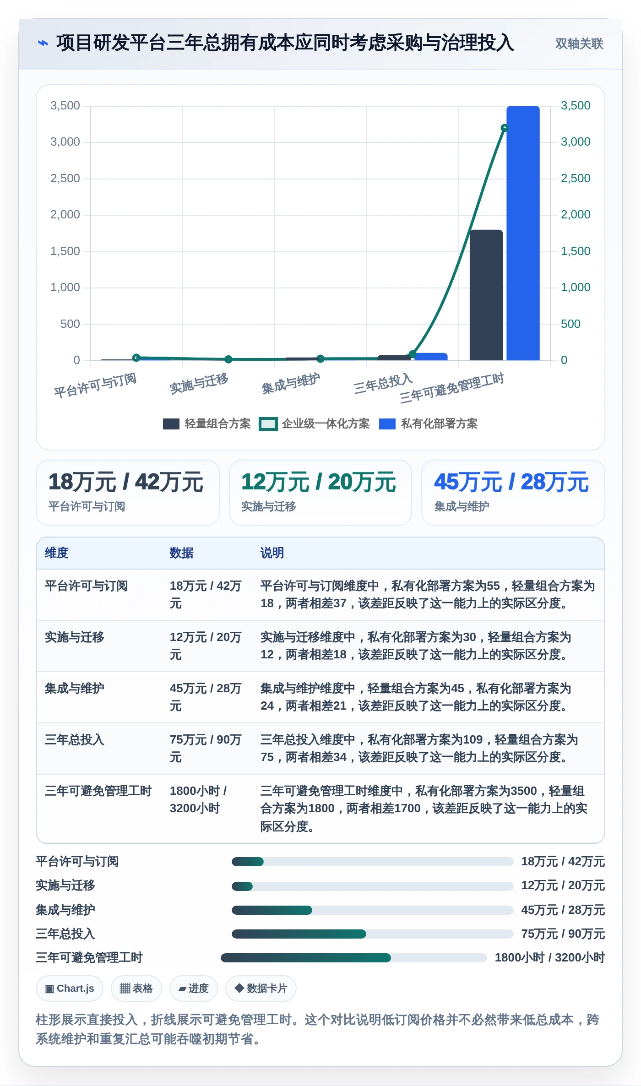Open the 18万元 / 42万元 data card

pos(128,493)
